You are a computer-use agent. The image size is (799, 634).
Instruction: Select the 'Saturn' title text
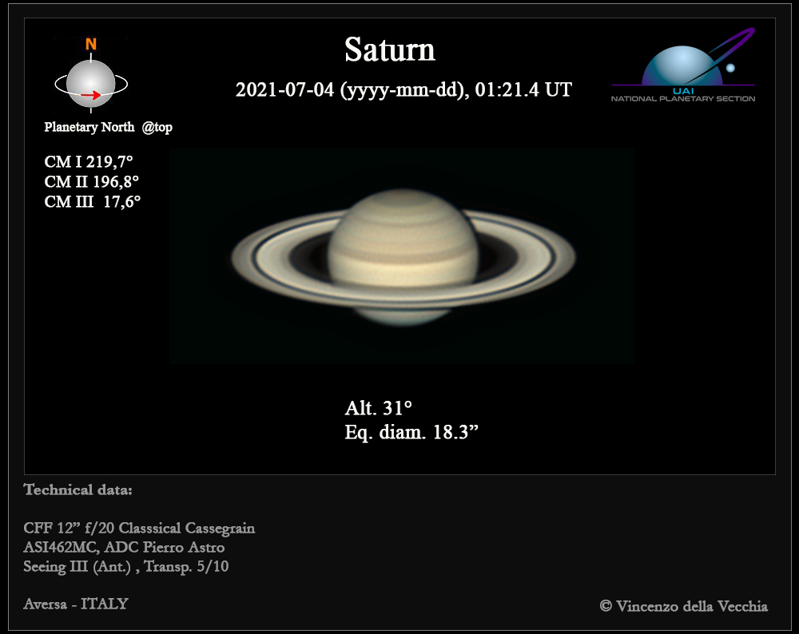[390, 50]
